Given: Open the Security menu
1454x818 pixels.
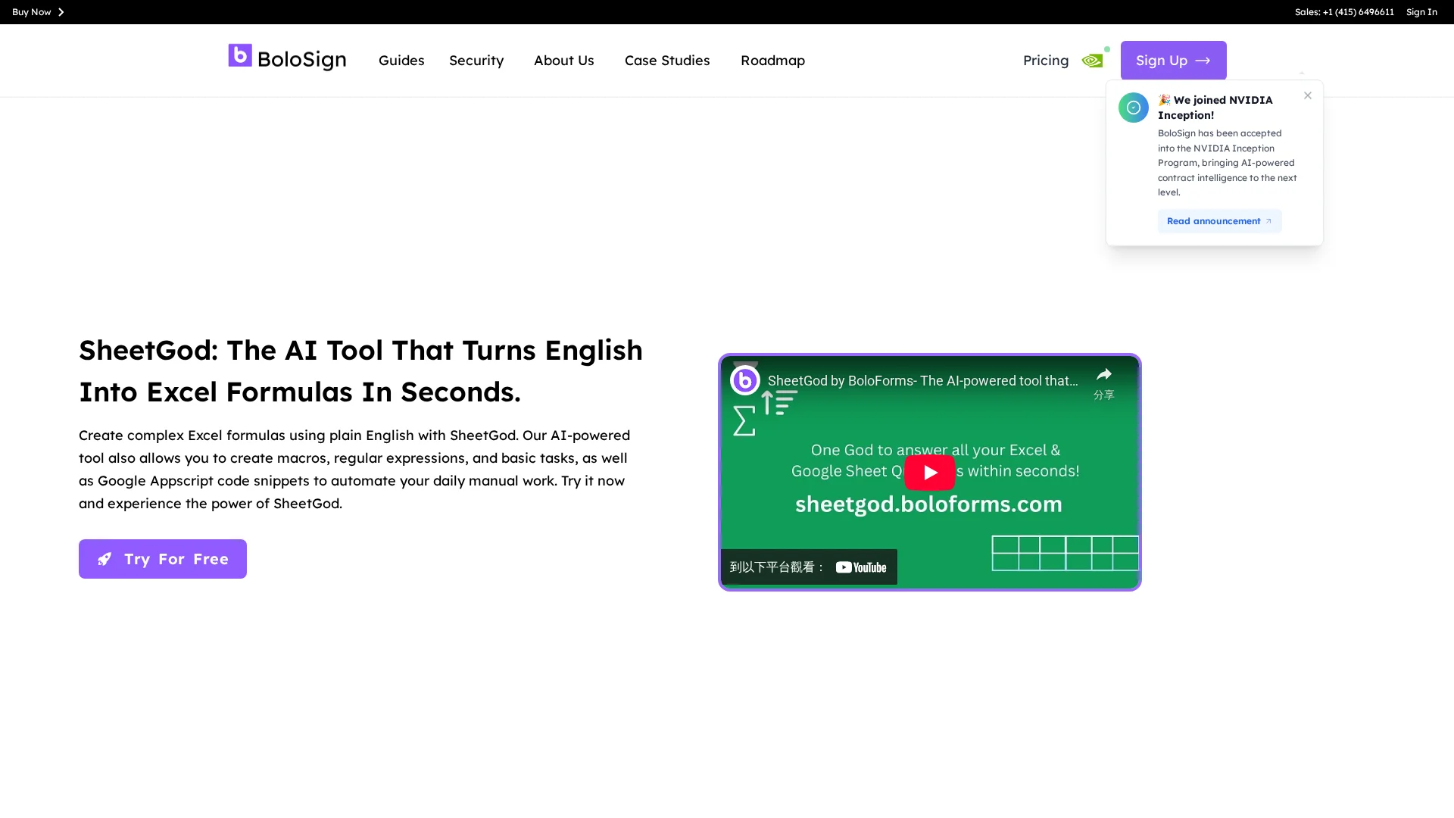Looking at the screenshot, I should click(476, 61).
